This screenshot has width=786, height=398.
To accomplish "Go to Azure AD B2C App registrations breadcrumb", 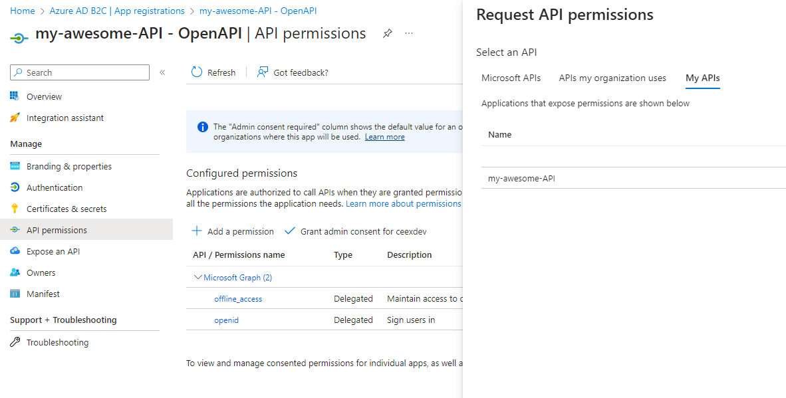I will [x=117, y=11].
